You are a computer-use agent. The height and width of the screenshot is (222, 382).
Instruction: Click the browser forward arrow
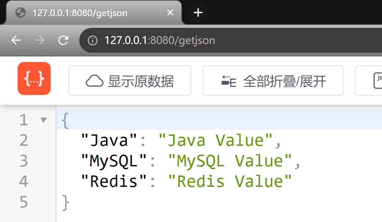(40, 40)
